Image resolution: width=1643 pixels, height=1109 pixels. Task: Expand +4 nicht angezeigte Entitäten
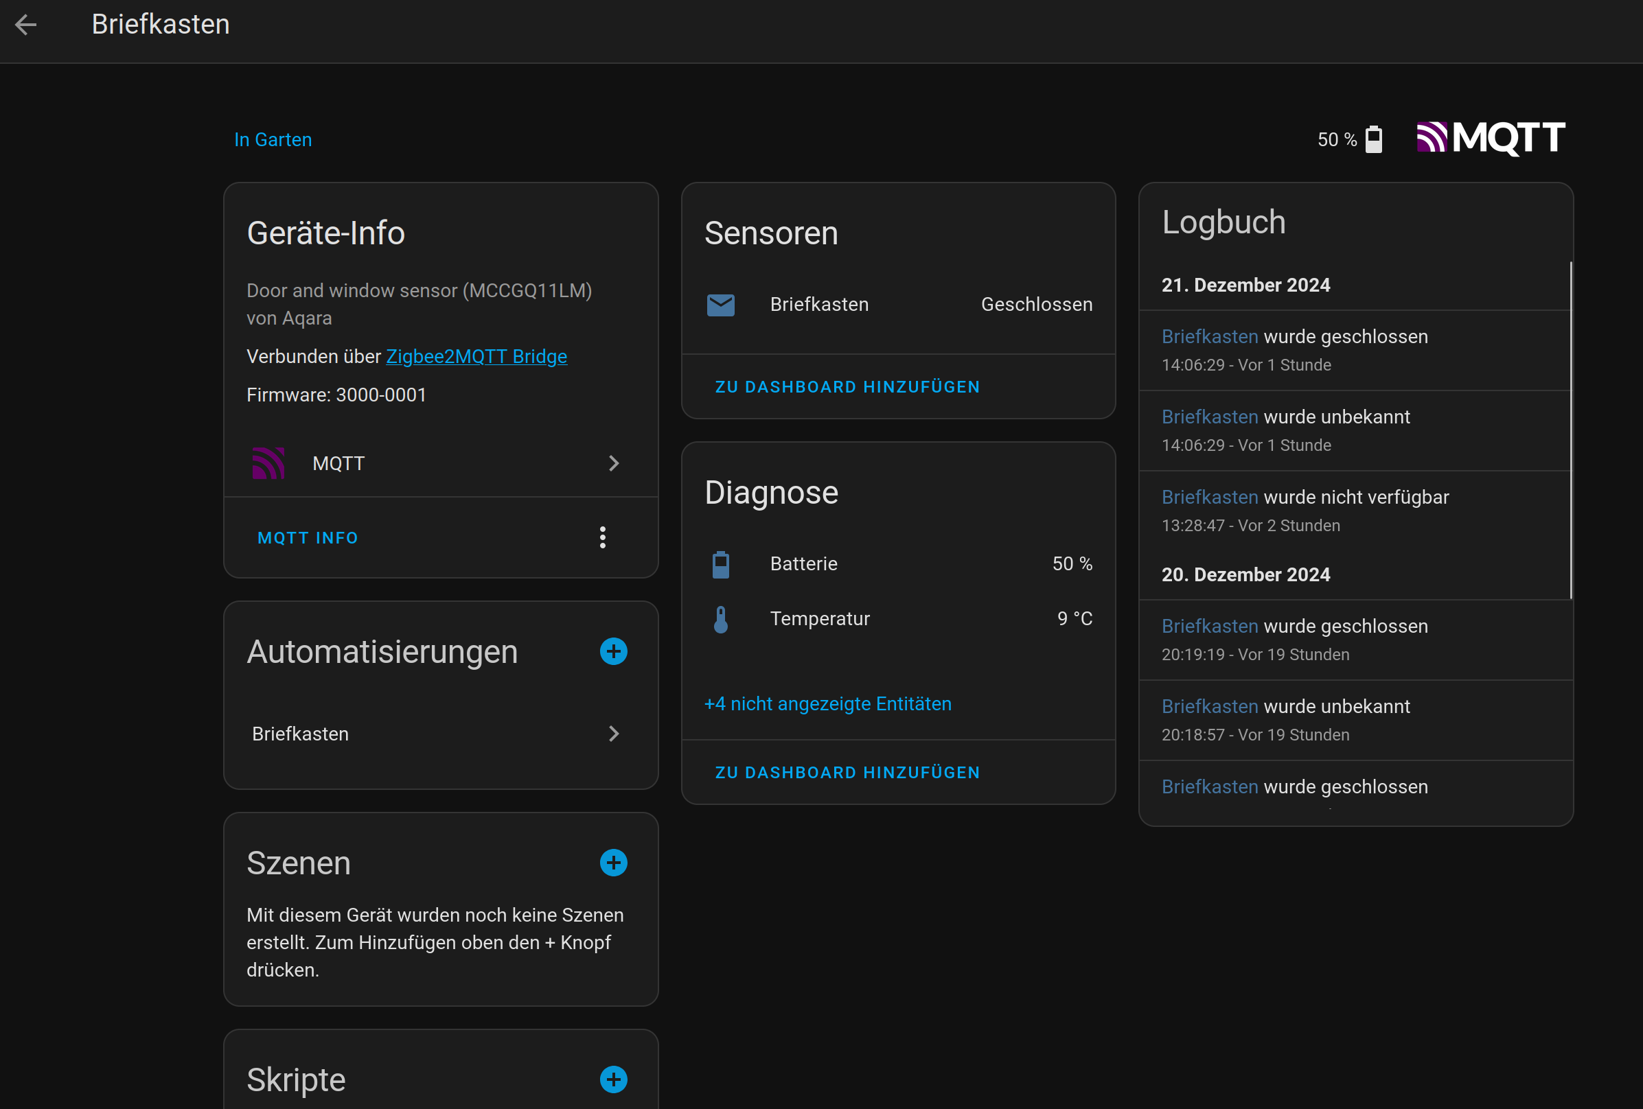click(x=828, y=704)
